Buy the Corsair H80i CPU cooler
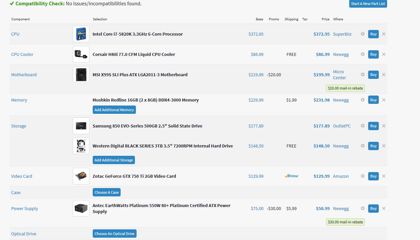This screenshot has height=240, width=420. [373, 54]
